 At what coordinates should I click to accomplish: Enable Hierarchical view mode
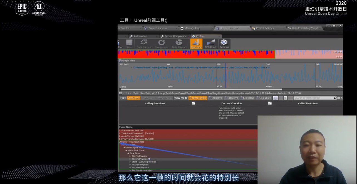(x=198, y=98)
